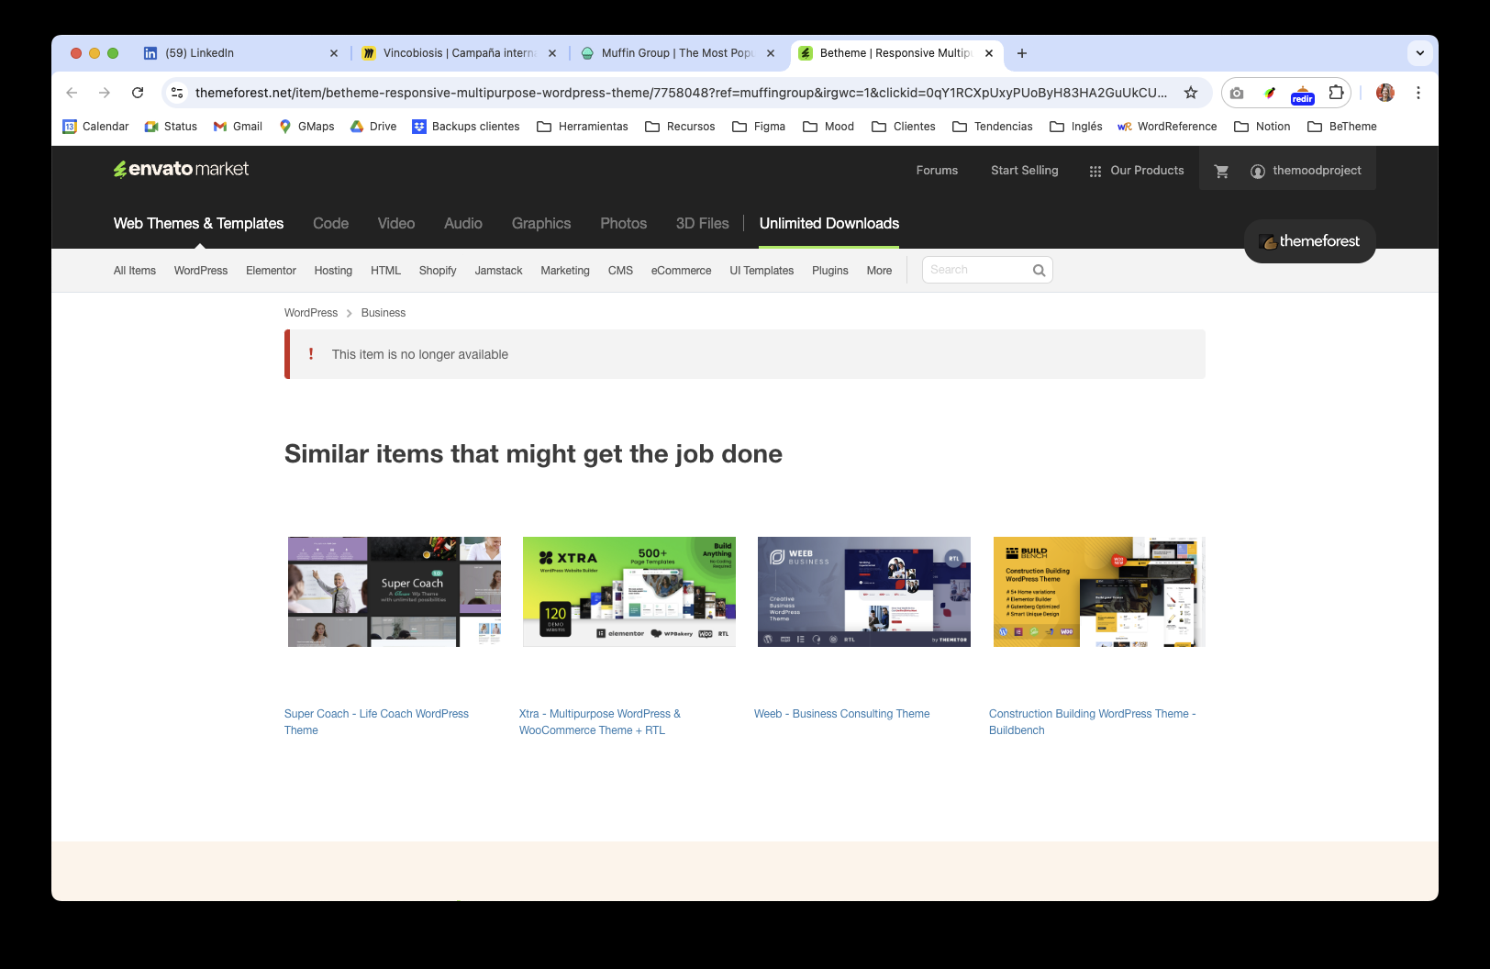Click the themeforest badge logo
This screenshot has height=969, width=1490.
[x=1310, y=241]
